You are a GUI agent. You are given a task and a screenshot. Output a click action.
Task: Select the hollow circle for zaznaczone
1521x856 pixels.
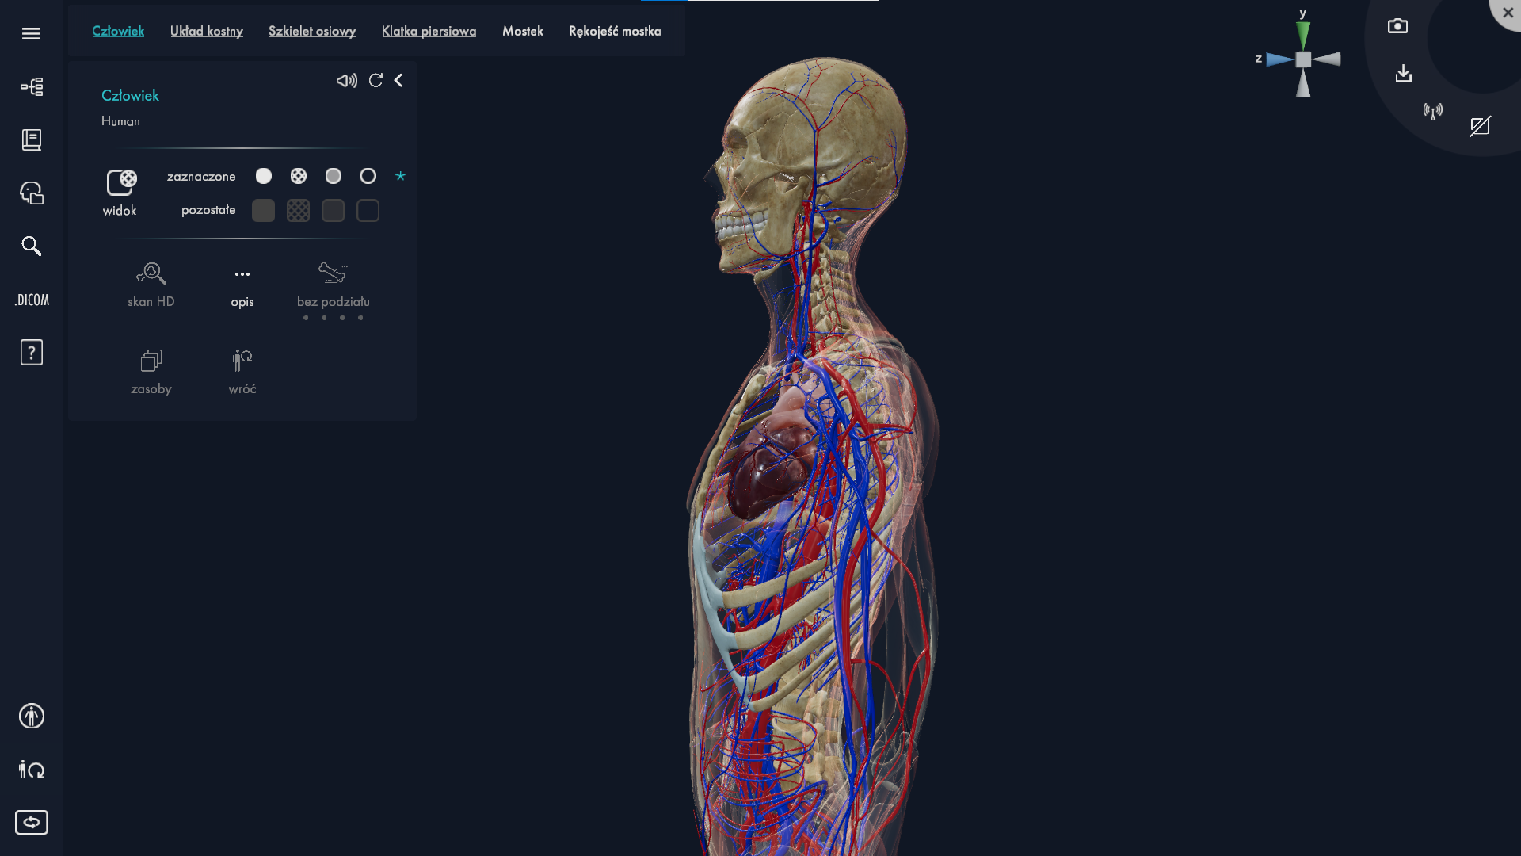[x=368, y=176]
